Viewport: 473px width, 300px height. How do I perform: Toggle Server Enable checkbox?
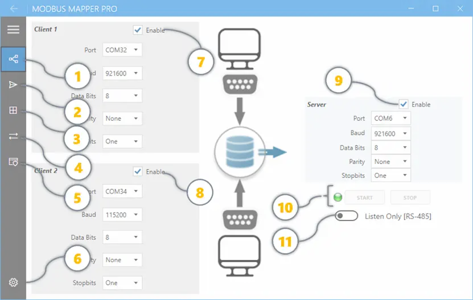(404, 104)
